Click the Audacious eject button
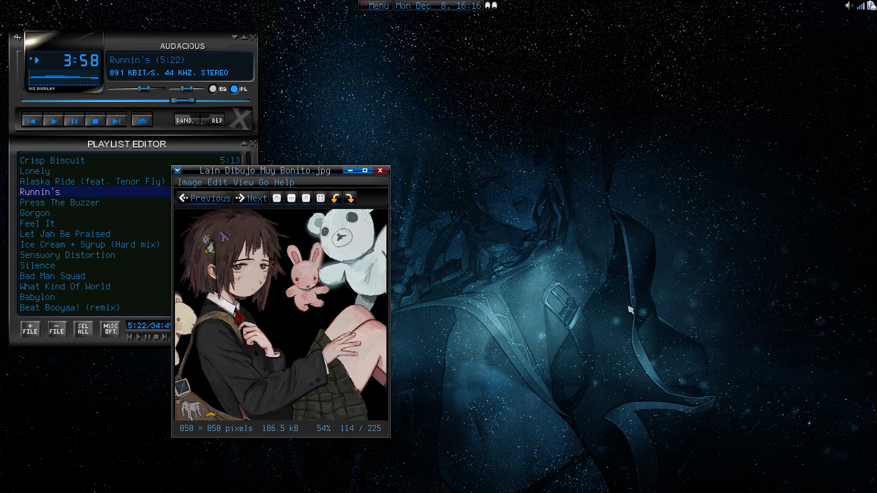 [142, 121]
